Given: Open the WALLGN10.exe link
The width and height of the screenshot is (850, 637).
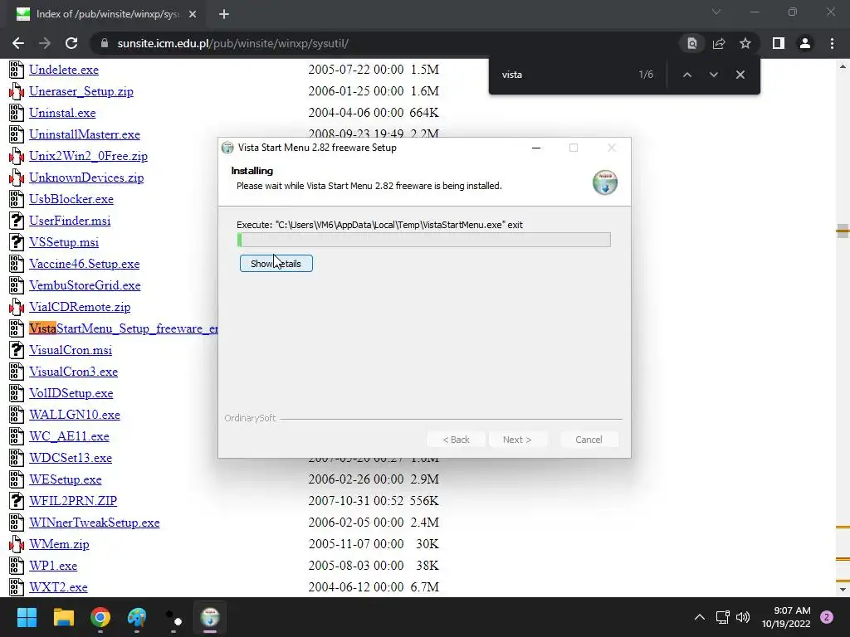Looking at the screenshot, I should click(75, 415).
